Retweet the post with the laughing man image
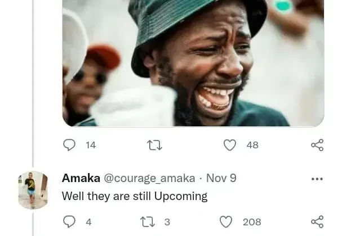Image resolution: width=338 pixels, height=236 pixels. click(154, 145)
